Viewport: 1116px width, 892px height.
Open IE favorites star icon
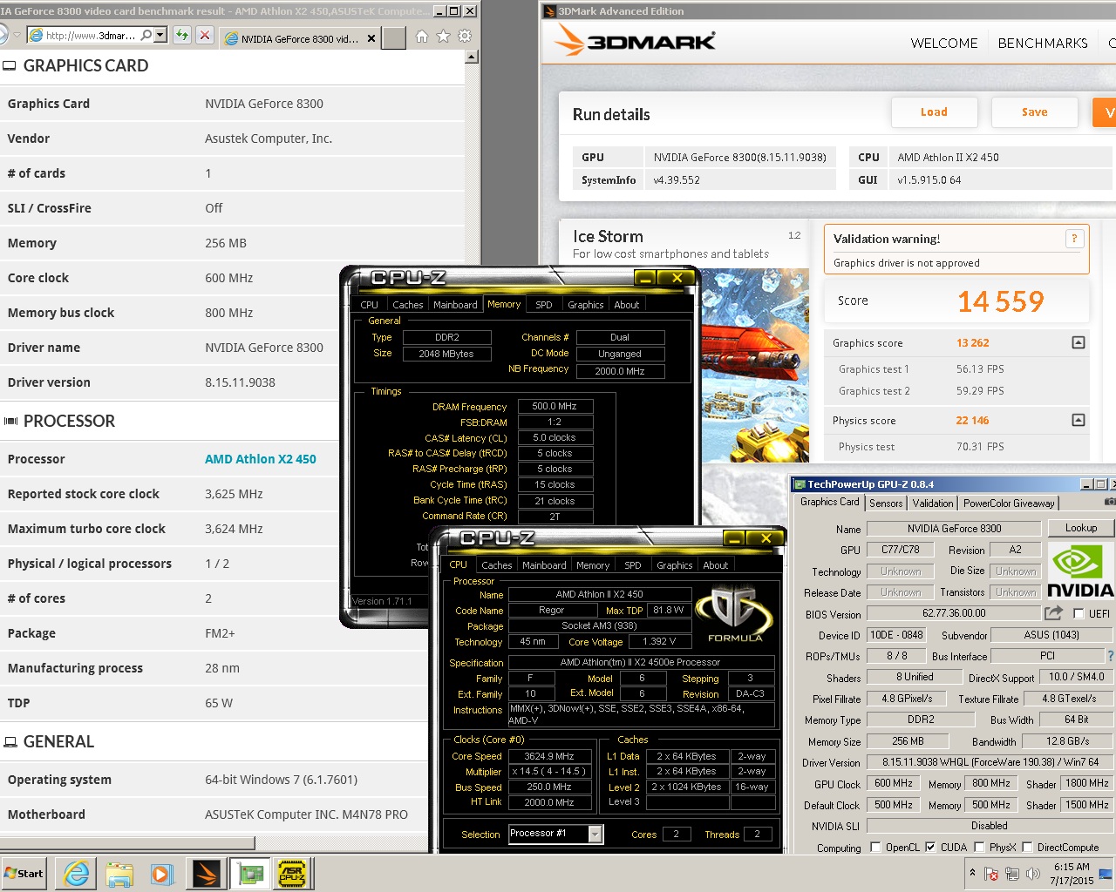[443, 36]
